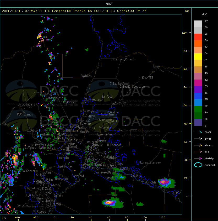Select the red swatch in dBZ legend
The width and height of the screenshot is (218, 221).
pyautogui.click(x=198, y=37)
